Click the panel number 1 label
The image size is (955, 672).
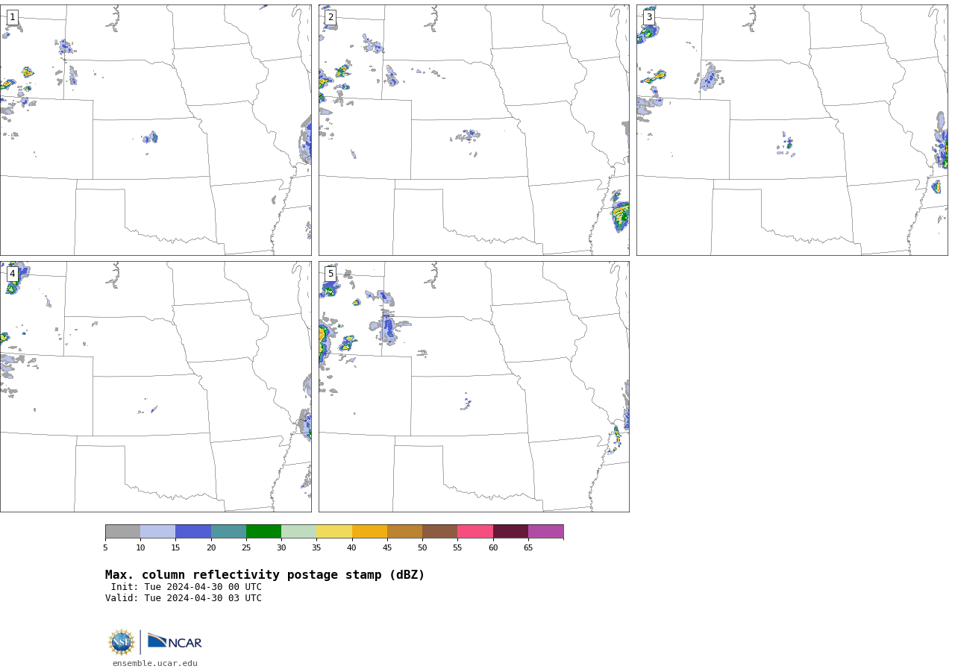click(12, 17)
